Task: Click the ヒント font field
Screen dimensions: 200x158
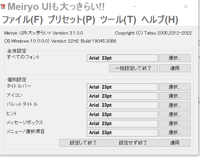Action: [x=122, y=114]
